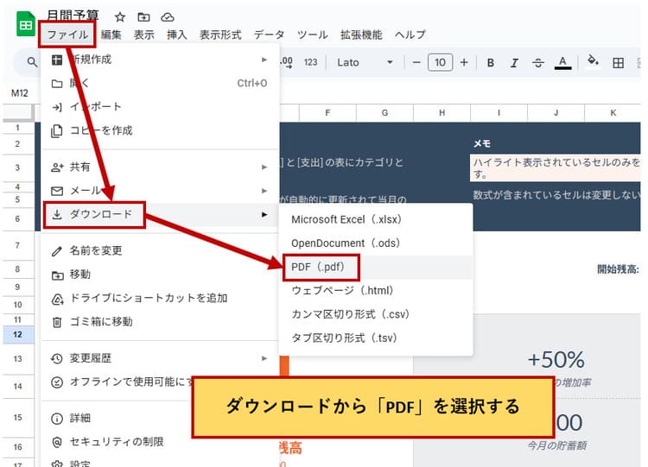
Task: Choose ドライブにショートカットを追加
Action: 161,298
